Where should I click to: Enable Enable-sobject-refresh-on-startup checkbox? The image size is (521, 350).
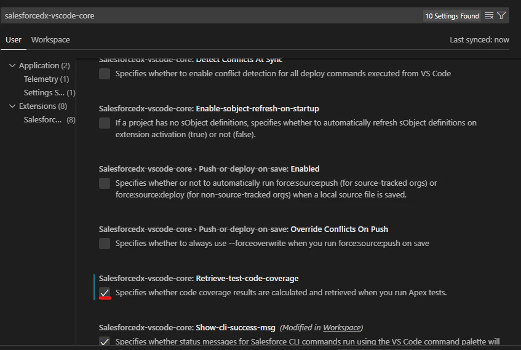tap(105, 123)
